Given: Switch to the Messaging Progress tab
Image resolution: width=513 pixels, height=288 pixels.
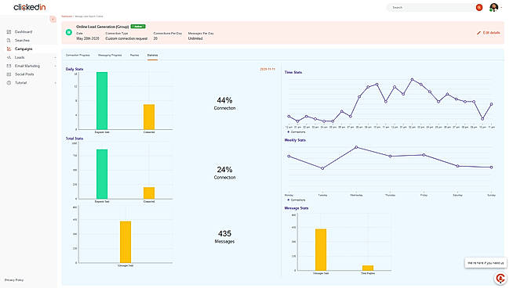Looking at the screenshot, I should pyautogui.click(x=110, y=56).
